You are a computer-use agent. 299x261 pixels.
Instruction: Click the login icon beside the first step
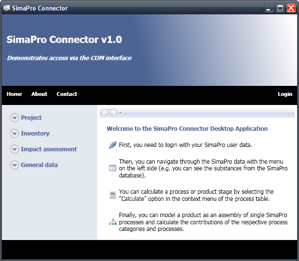pos(112,145)
